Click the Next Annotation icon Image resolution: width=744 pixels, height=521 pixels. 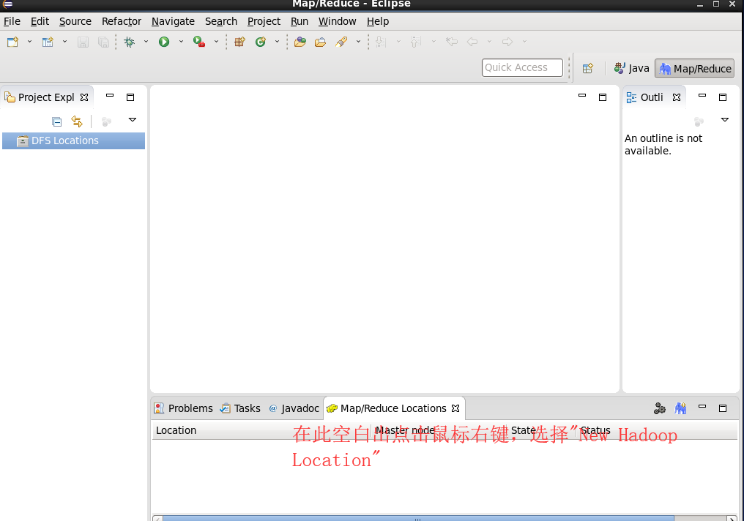381,42
